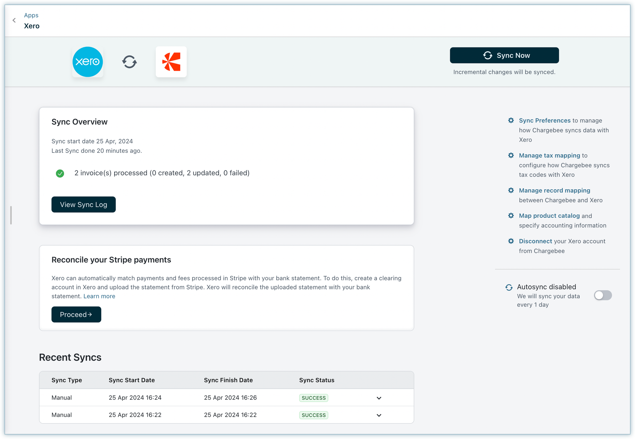The image size is (635, 439).
Task: Click the gear icon beside Disconnect
Action: [511, 241]
